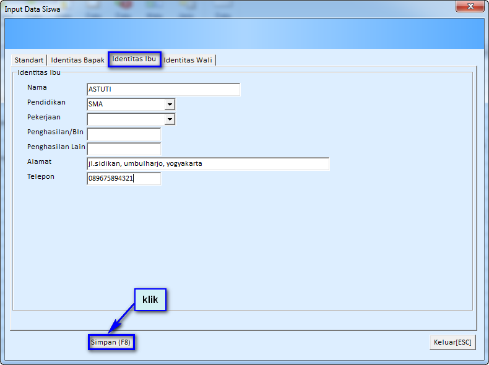Click the Keluar[ESC] button
The height and width of the screenshot is (365, 489).
click(452, 342)
